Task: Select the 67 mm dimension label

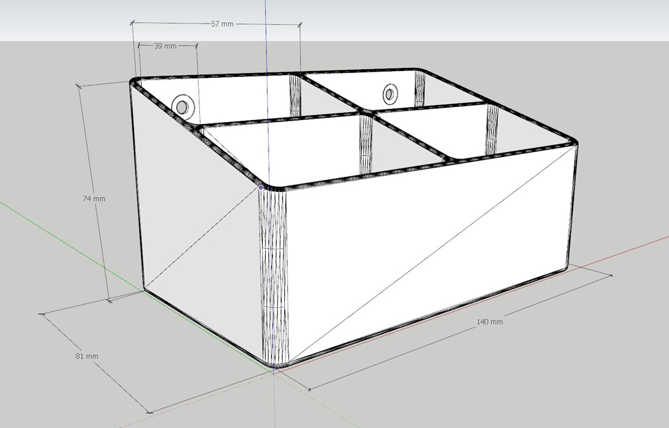Action: click(x=222, y=23)
